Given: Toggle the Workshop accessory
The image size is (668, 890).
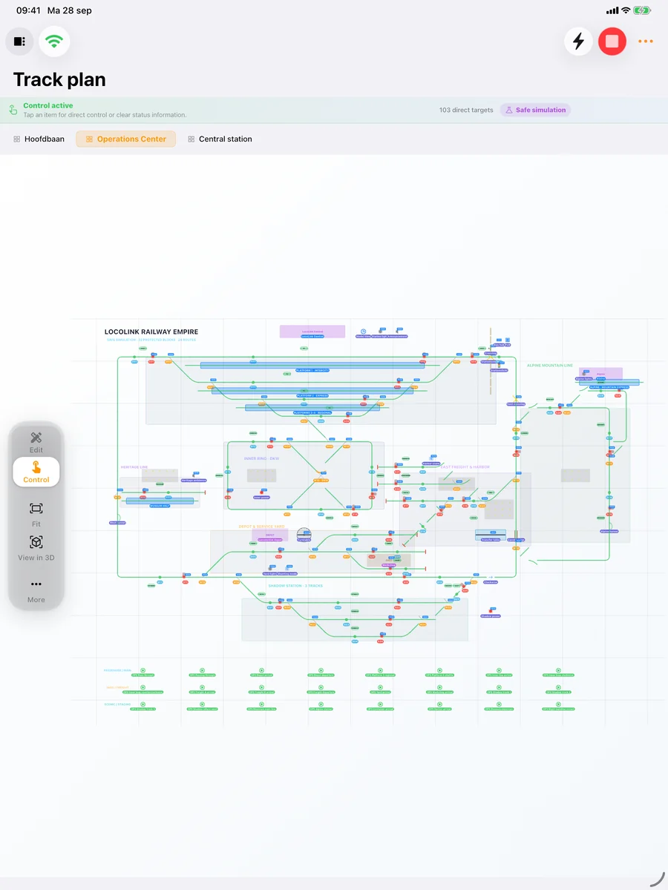Looking at the screenshot, I should pyautogui.click(x=388, y=565).
